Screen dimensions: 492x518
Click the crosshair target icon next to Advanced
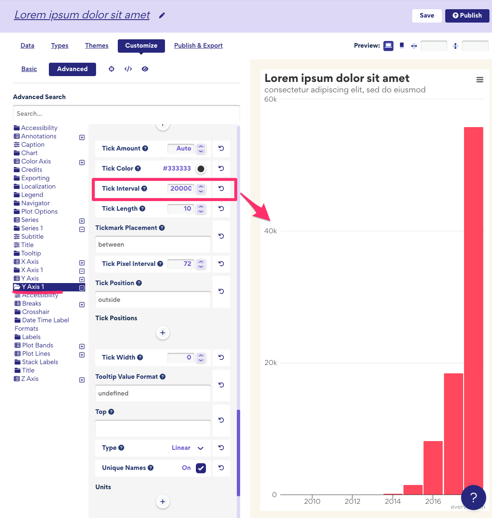111,69
